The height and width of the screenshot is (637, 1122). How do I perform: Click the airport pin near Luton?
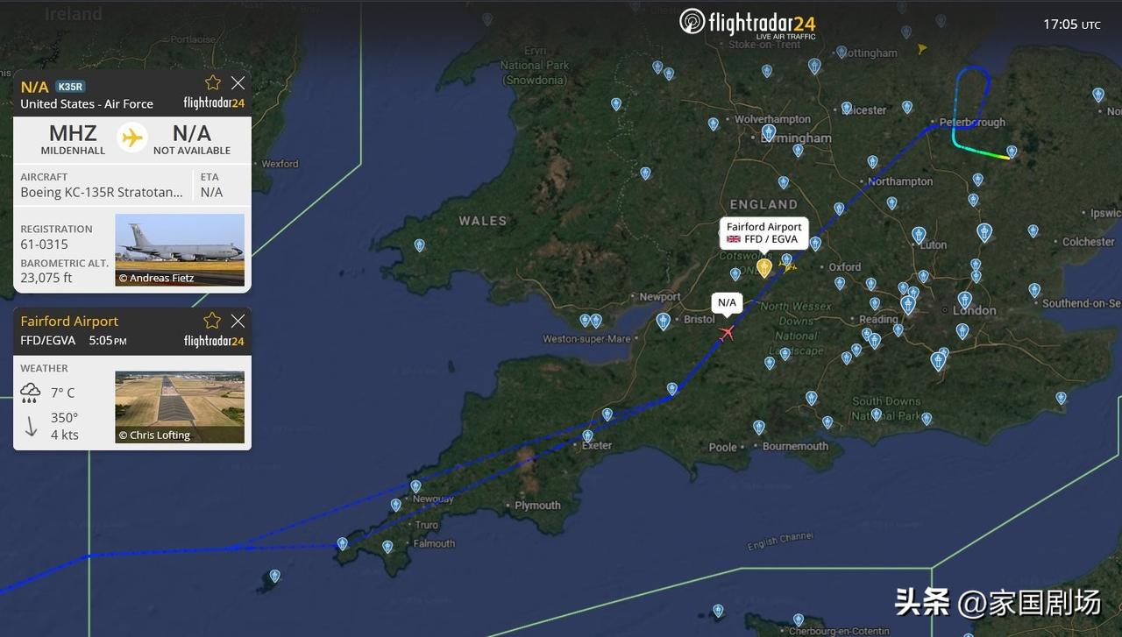918,235
